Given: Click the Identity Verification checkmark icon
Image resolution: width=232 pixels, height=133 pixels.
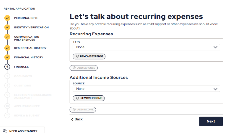Looking at the screenshot, I should click(x=7, y=28).
